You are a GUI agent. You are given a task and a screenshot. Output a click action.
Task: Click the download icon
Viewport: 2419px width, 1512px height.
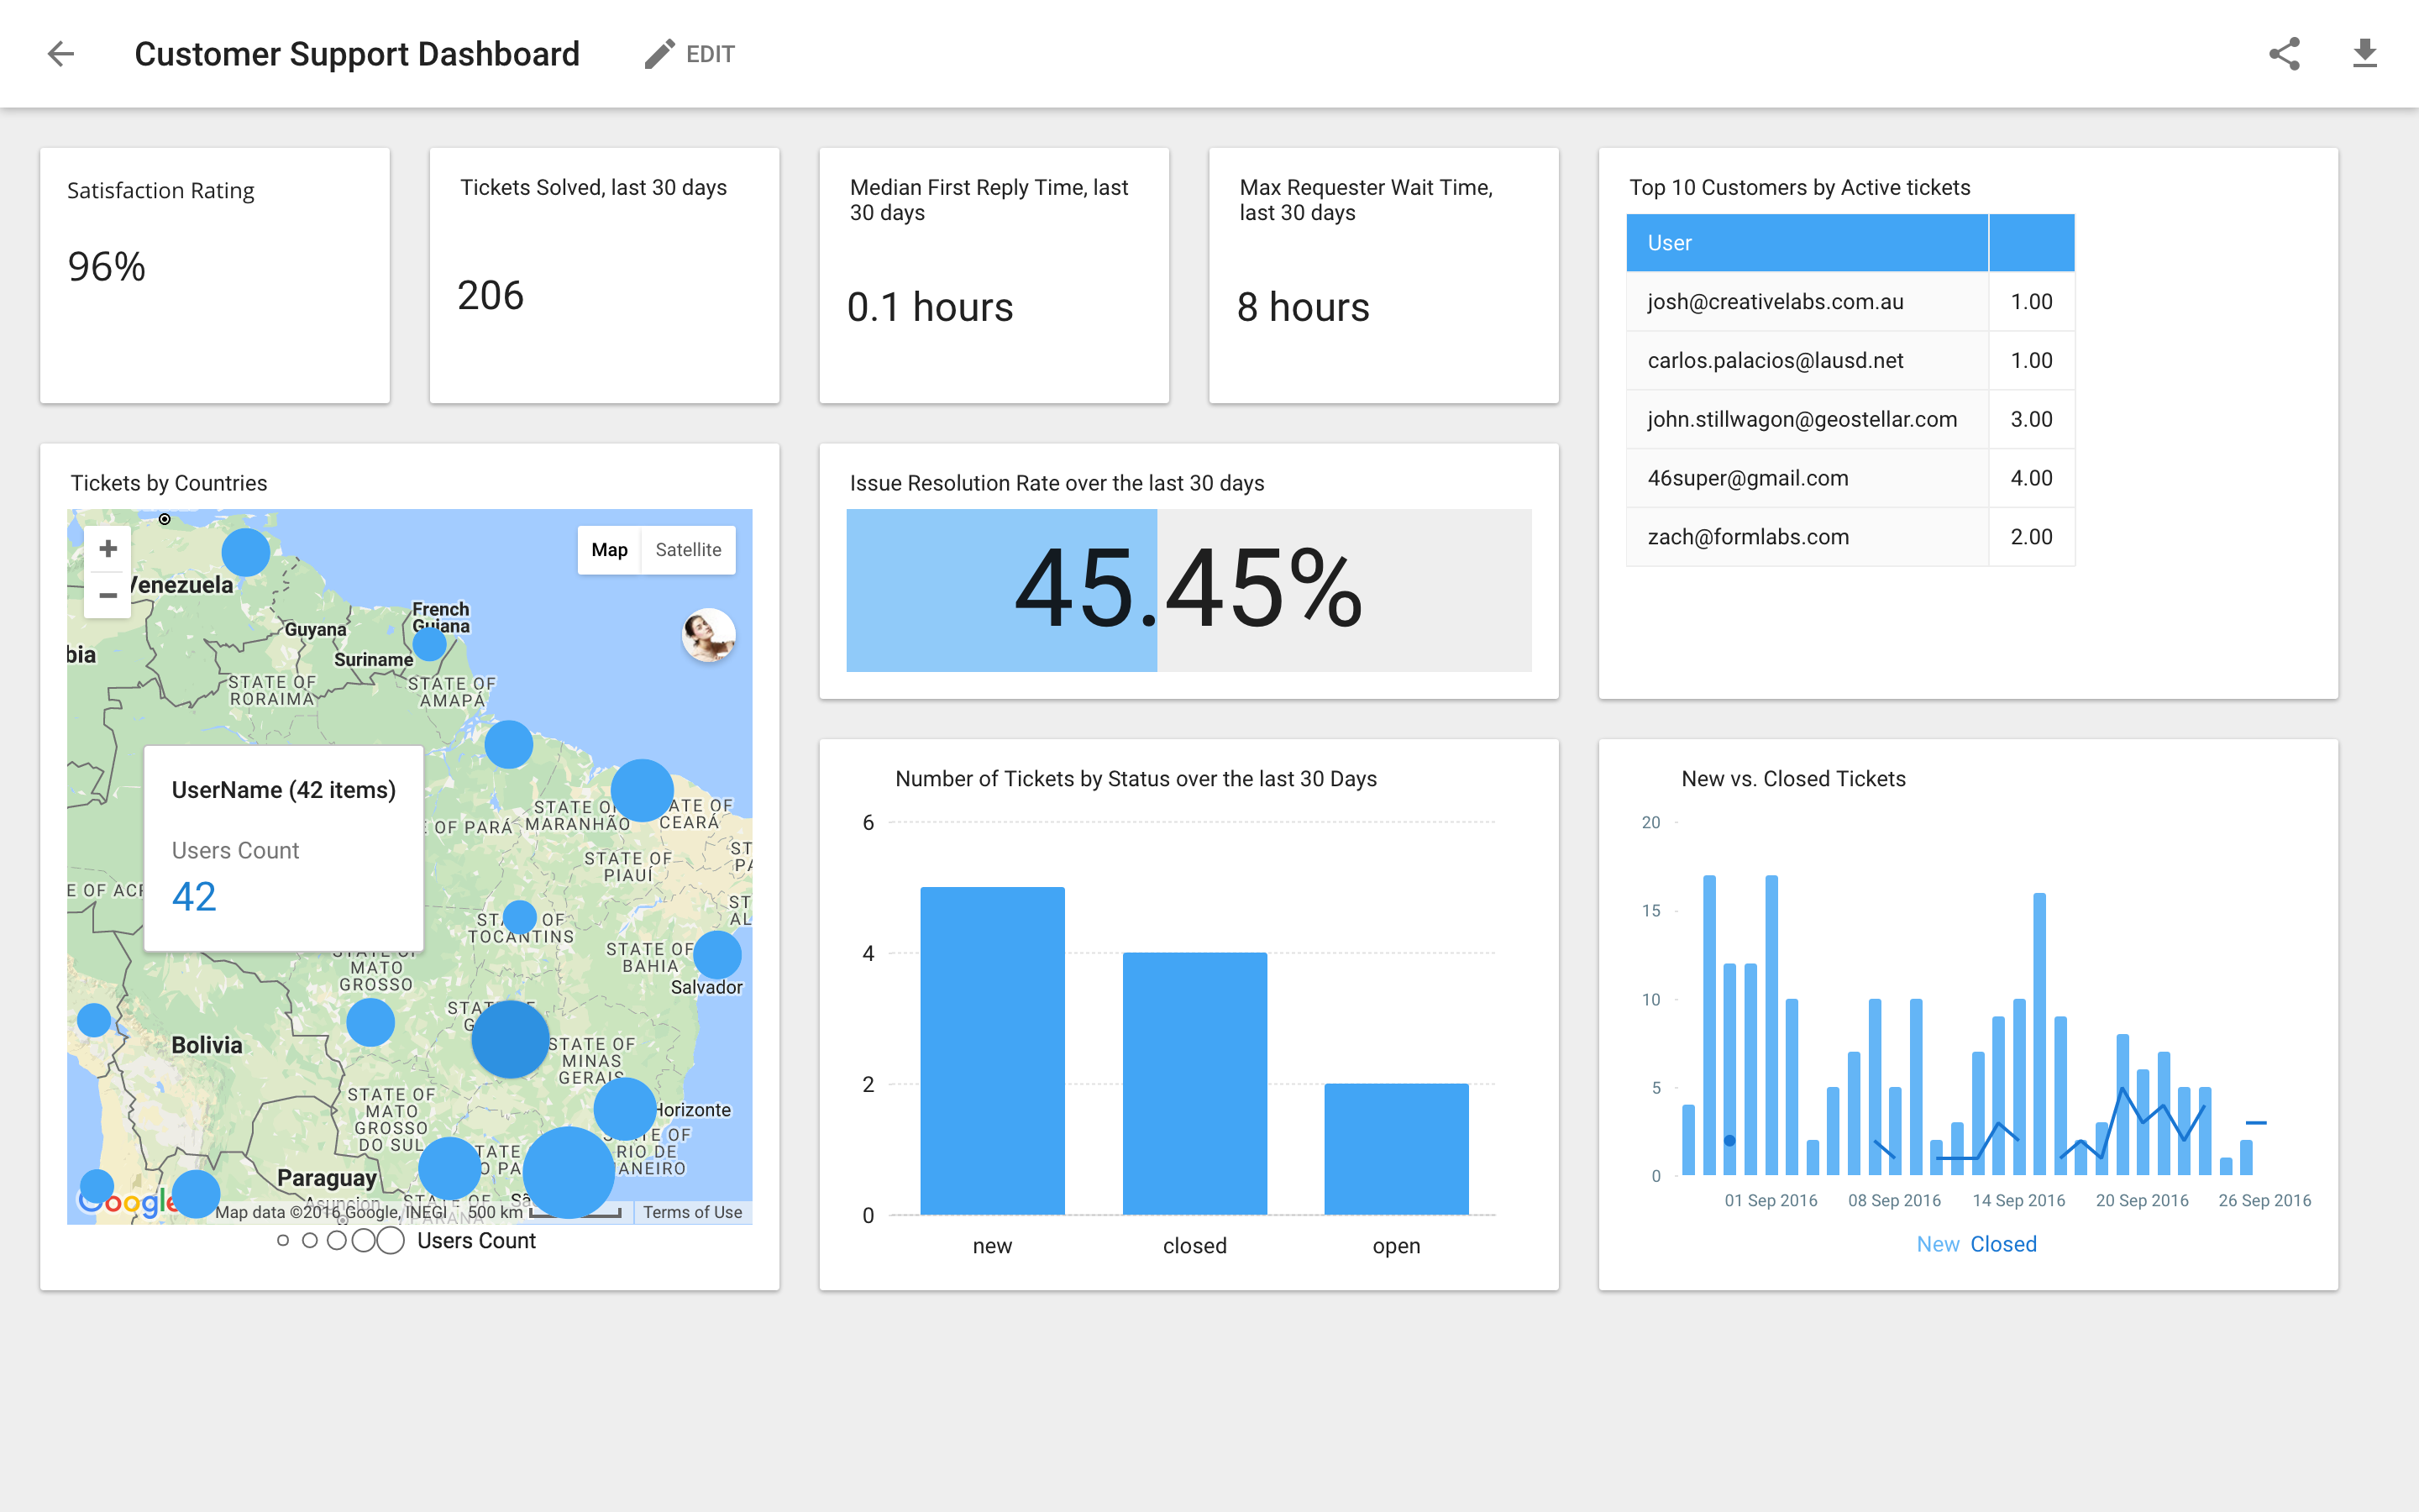pyautogui.click(x=2364, y=54)
